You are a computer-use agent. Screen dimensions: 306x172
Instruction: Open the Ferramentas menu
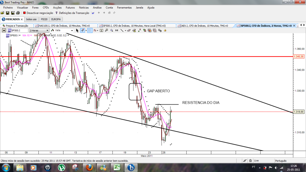point(124,8)
